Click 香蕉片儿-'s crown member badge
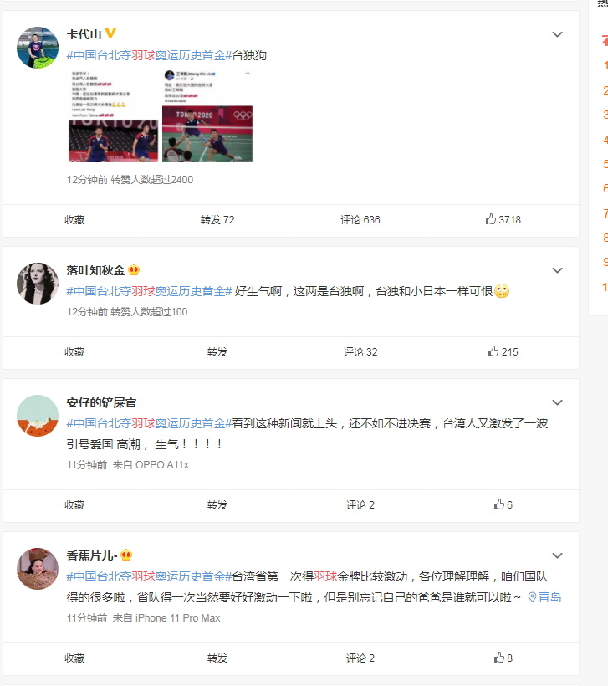 (x=126, y=555)
